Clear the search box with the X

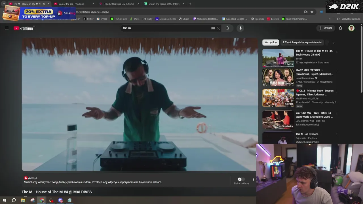click(218, 28)
